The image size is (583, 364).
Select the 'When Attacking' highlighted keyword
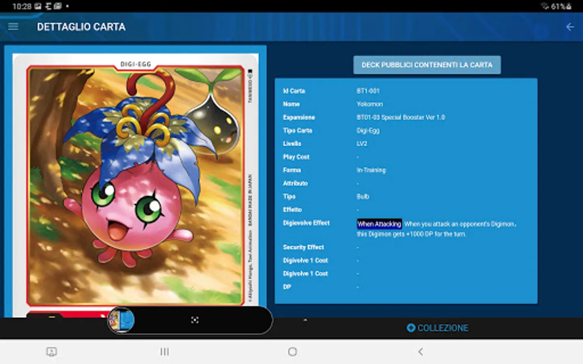point(379,224)
